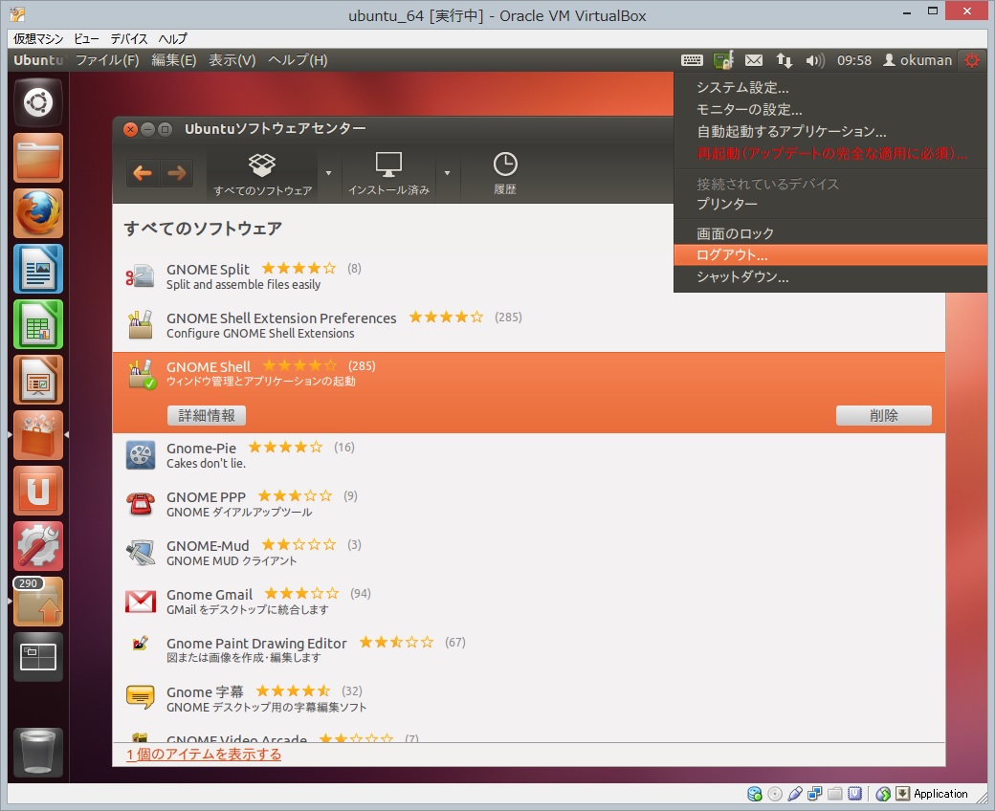The width and height of the screenshot is (995, 811).
Task: Select モニターの設定... menu entry
Action: point(830,110)
